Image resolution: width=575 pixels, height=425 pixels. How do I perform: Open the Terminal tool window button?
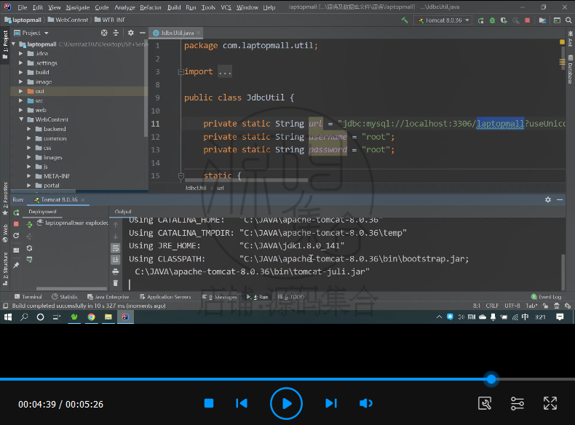point(28,297)
